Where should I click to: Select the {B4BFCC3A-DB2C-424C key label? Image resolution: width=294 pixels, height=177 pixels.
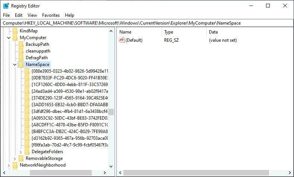70,132
